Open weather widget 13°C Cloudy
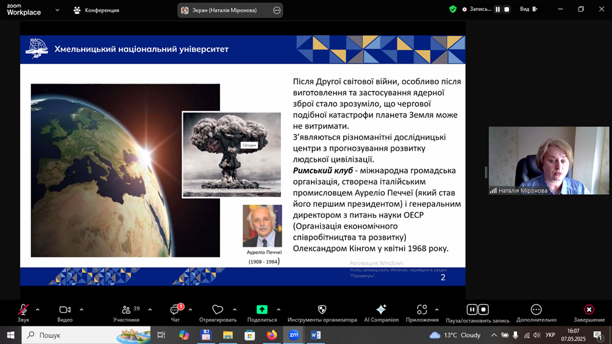Screen dimensions: 612x344 click(455, 335)
